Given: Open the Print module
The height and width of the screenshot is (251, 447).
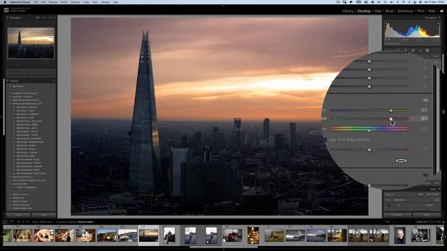Looking at the screenshot, I should pos(420,11).
